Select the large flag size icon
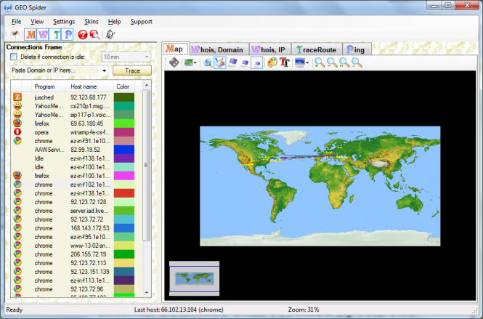 point(232,62)
